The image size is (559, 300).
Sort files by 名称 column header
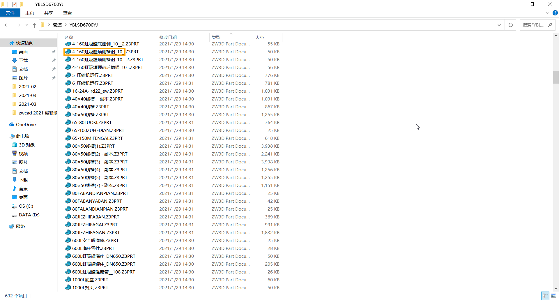(x=69, y=37)
